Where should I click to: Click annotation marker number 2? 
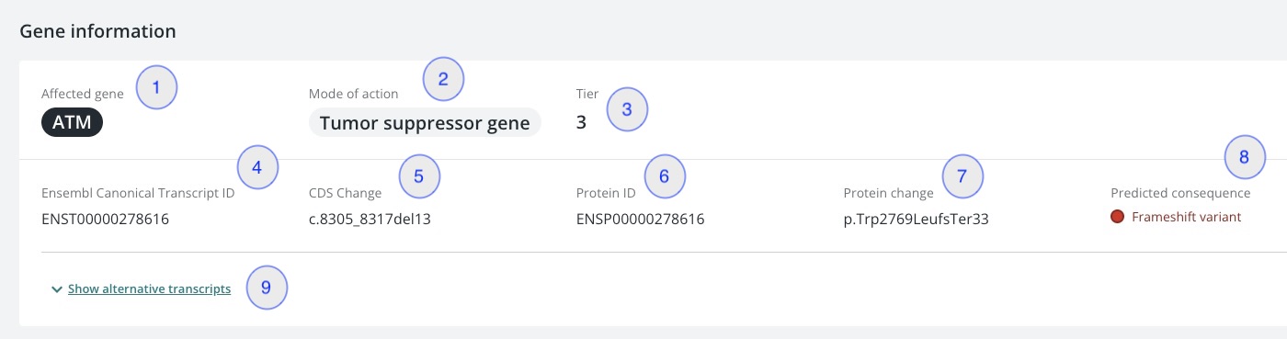(x=443, y=79)
